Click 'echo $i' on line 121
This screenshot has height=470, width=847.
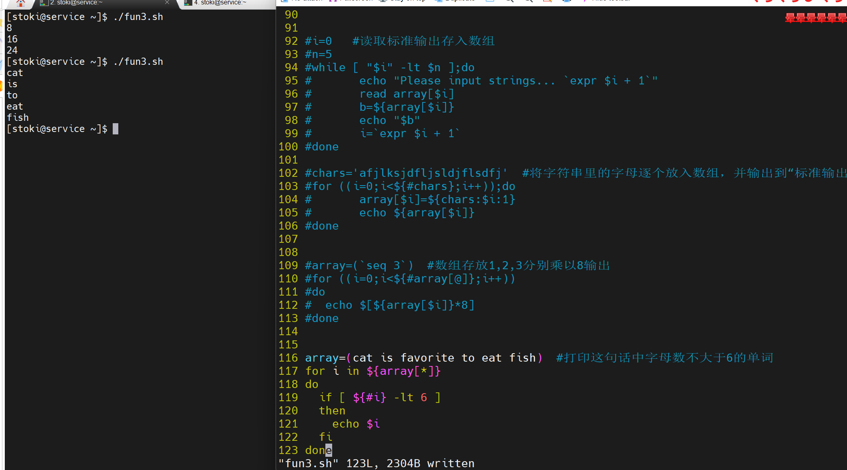tap(356, 424)
